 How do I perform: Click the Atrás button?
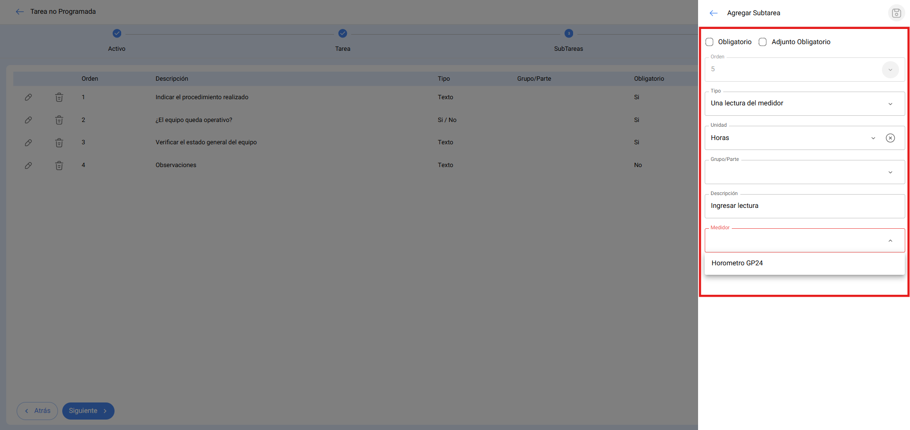coord(37,411)
